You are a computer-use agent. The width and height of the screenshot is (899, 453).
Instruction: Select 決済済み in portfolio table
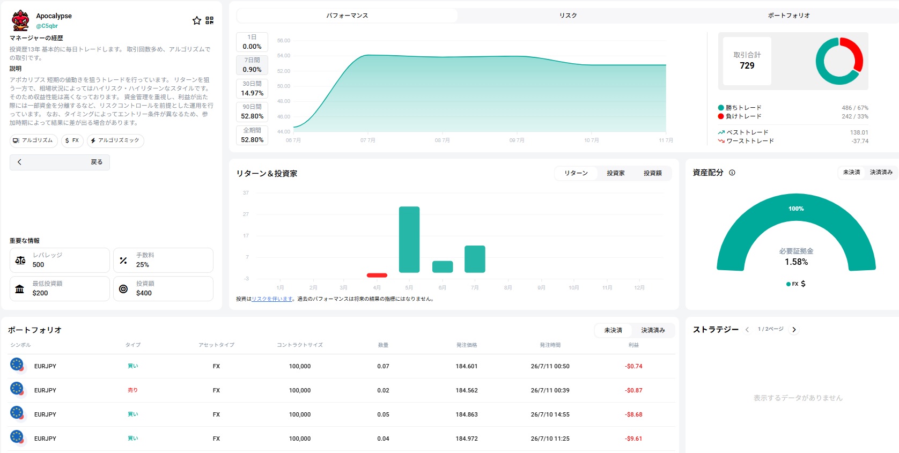point(653,330)
